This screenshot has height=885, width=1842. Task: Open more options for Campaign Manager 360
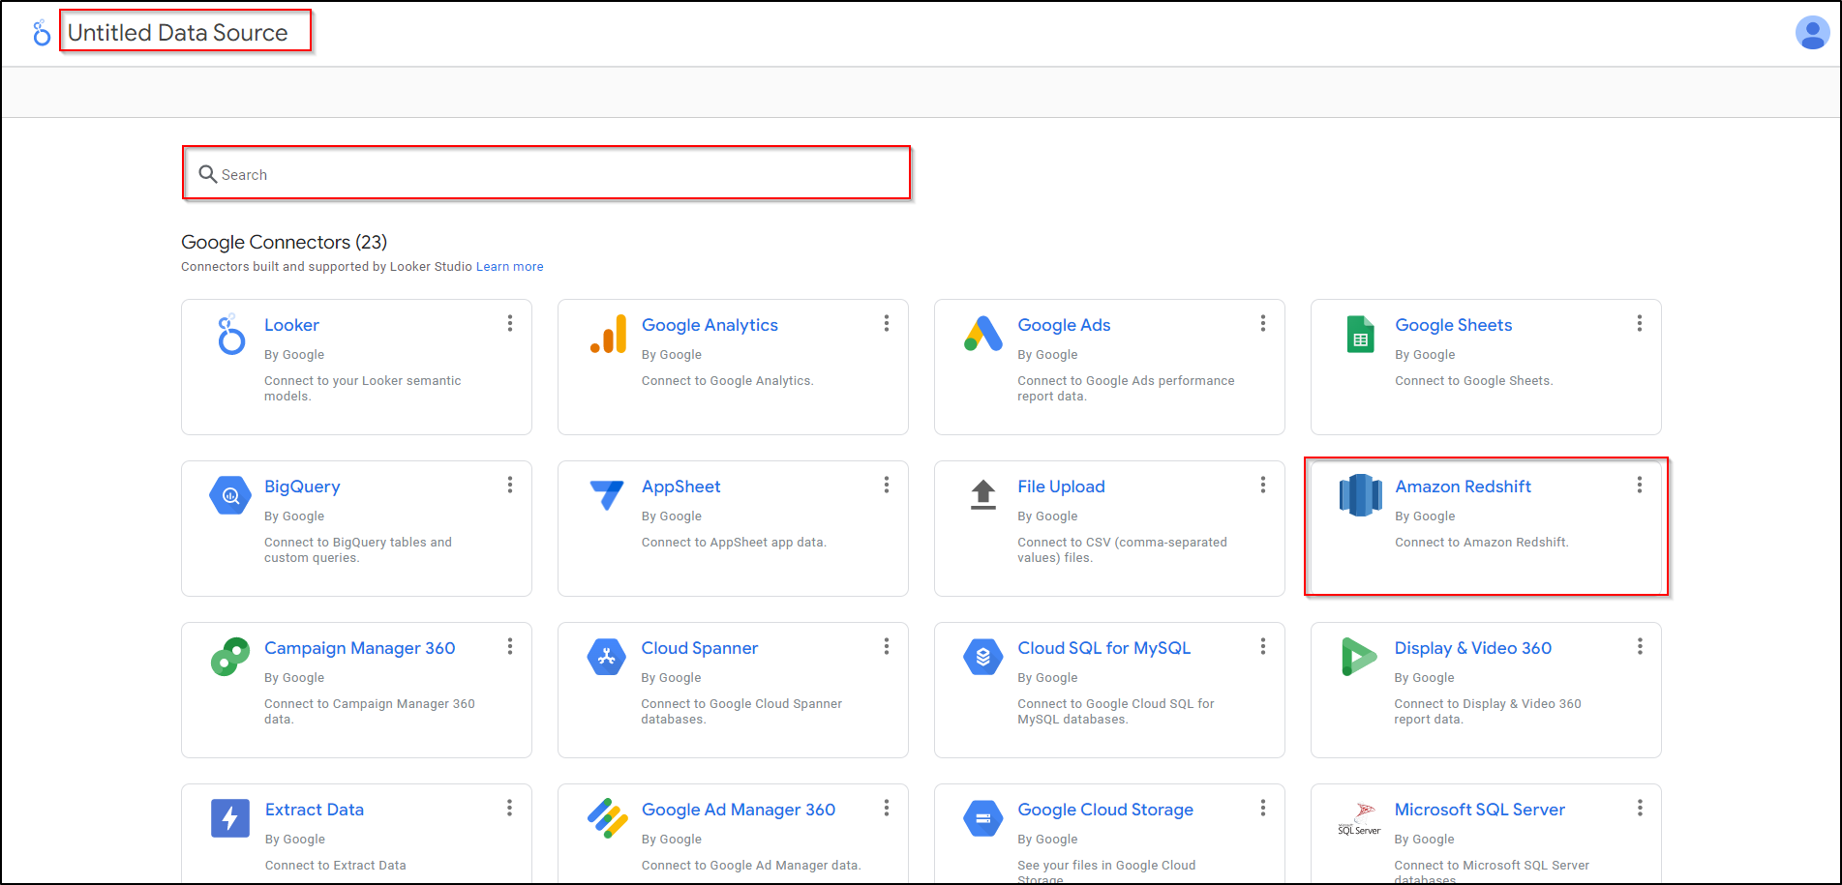tap(510, 647)
